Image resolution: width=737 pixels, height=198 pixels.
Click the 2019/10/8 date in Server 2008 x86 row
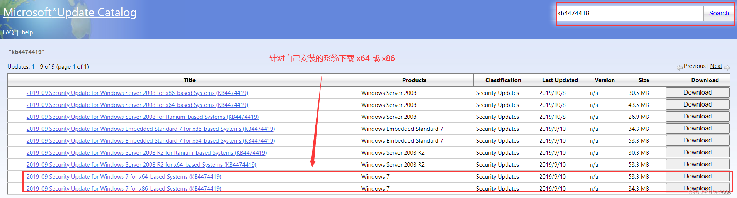(x=552, y=93)
